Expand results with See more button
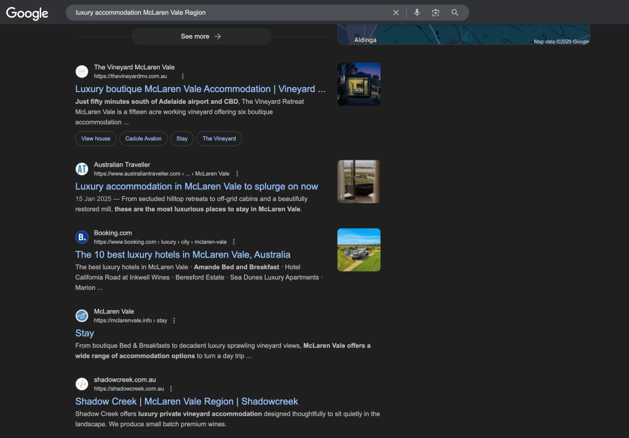This screenshot has width=629, height=438. 201,36
